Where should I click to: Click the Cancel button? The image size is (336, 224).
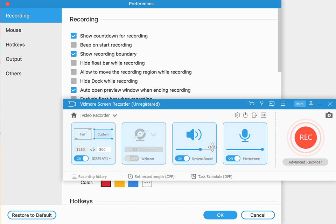point(258,215)
